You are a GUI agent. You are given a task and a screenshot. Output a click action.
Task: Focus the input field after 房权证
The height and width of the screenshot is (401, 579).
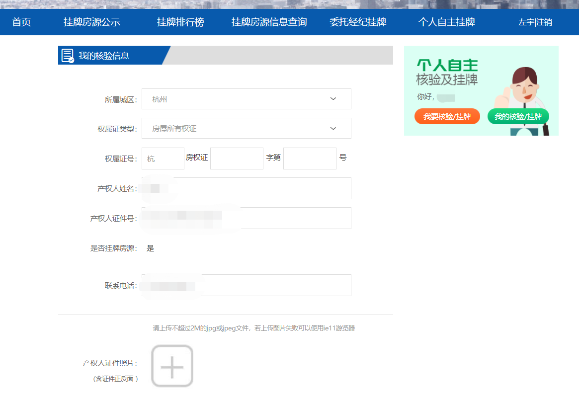pyautogui.click(x=237, y=159)
